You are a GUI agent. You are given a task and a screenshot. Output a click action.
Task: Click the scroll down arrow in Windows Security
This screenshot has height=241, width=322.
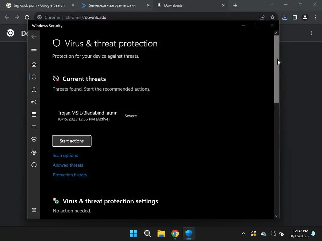tap(277, 216)
